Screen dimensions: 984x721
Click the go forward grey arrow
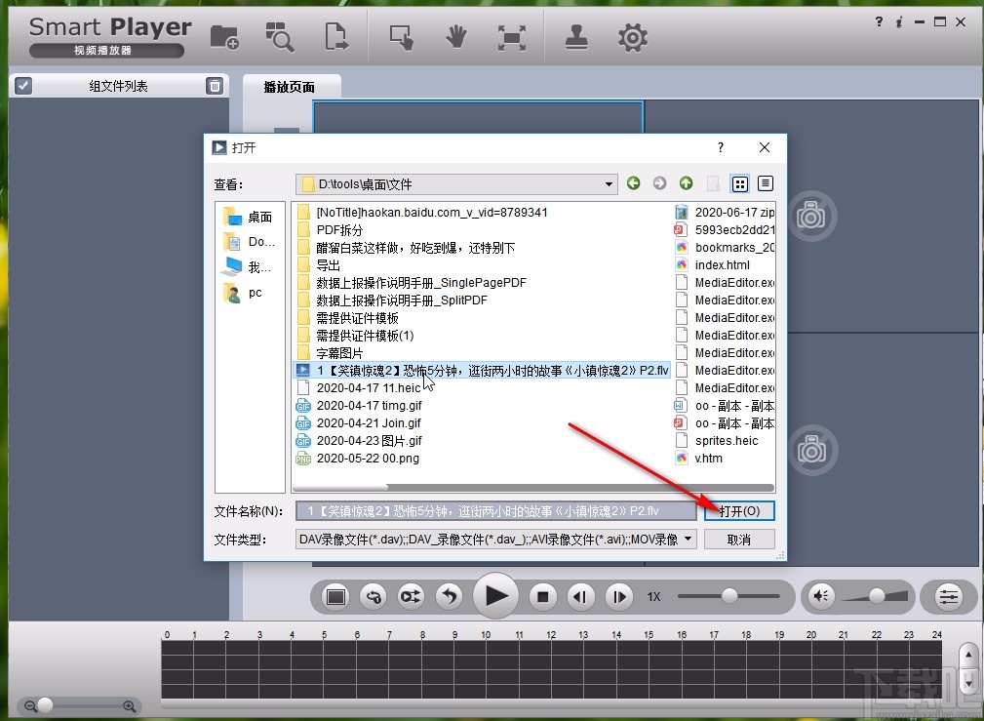(x=659, y=183)
